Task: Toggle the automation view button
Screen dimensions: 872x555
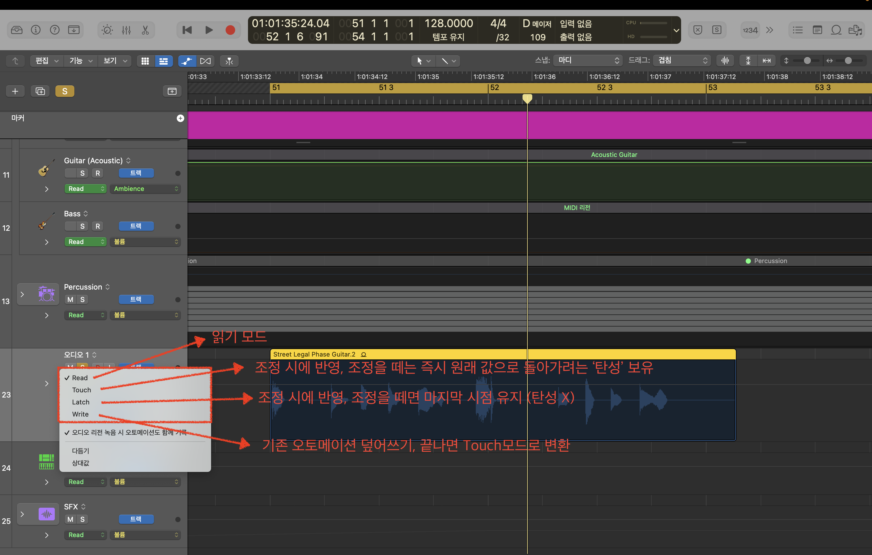Action: pyautogui.click(x=187, y=61)
